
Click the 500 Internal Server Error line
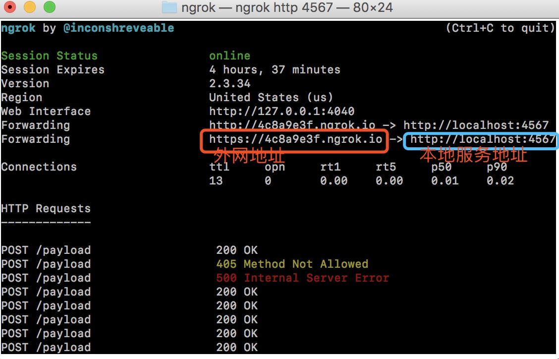(x=302, y=278)
